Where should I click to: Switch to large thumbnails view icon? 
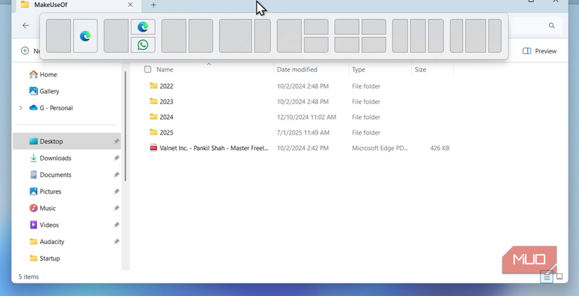(559, 276)
